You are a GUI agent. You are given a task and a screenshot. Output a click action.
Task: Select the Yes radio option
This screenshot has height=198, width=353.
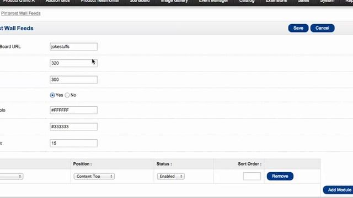[52, 95]
